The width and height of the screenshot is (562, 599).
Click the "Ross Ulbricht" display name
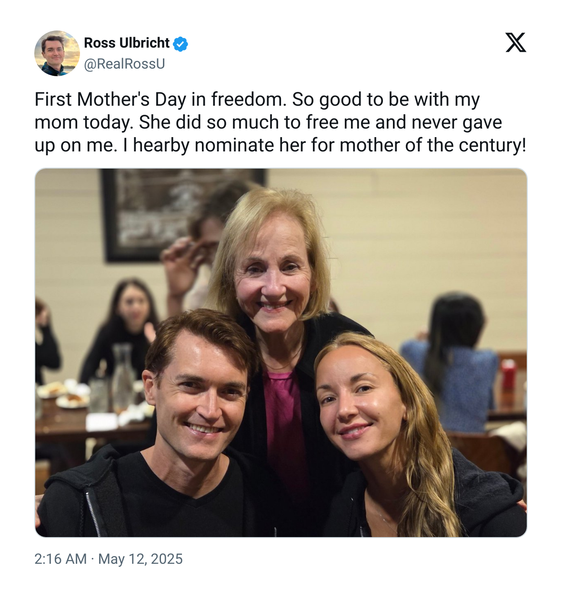(x=127, y=43)
